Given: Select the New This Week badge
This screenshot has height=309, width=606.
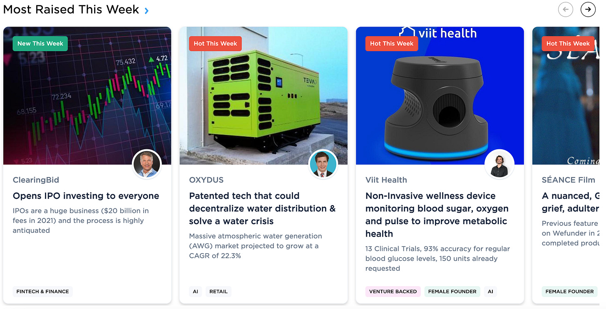Looking at the screenshot, I should 40,44.
